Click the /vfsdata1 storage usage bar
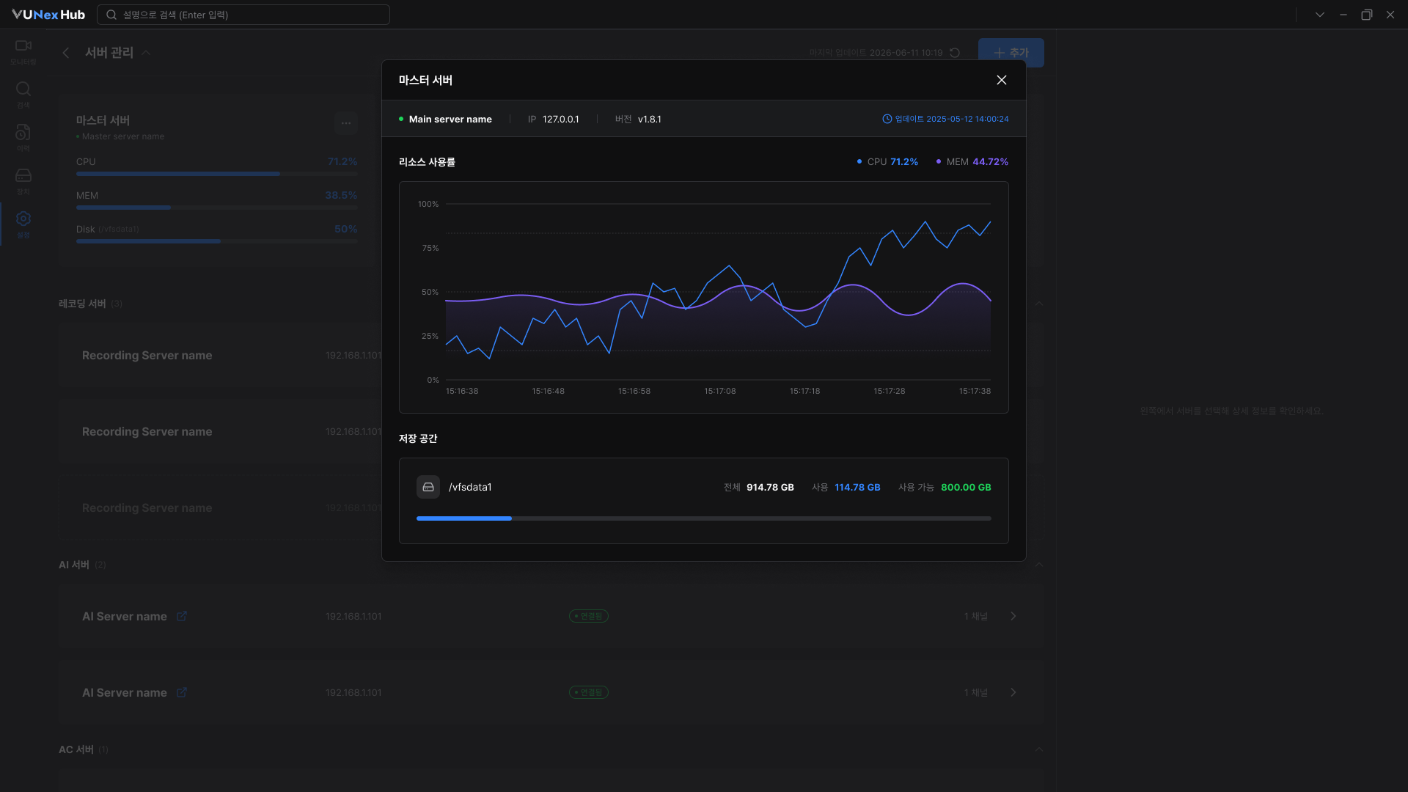This screenshot has height=792, width=1408. [x=704, y=518]
